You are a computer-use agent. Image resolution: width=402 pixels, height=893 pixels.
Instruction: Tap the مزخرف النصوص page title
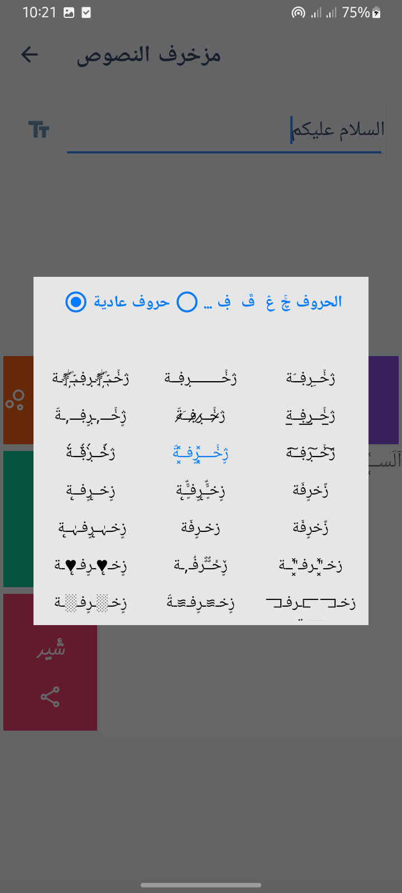[149, 55]
